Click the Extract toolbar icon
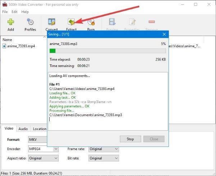The image size is (216, 176). coord(71,22)
